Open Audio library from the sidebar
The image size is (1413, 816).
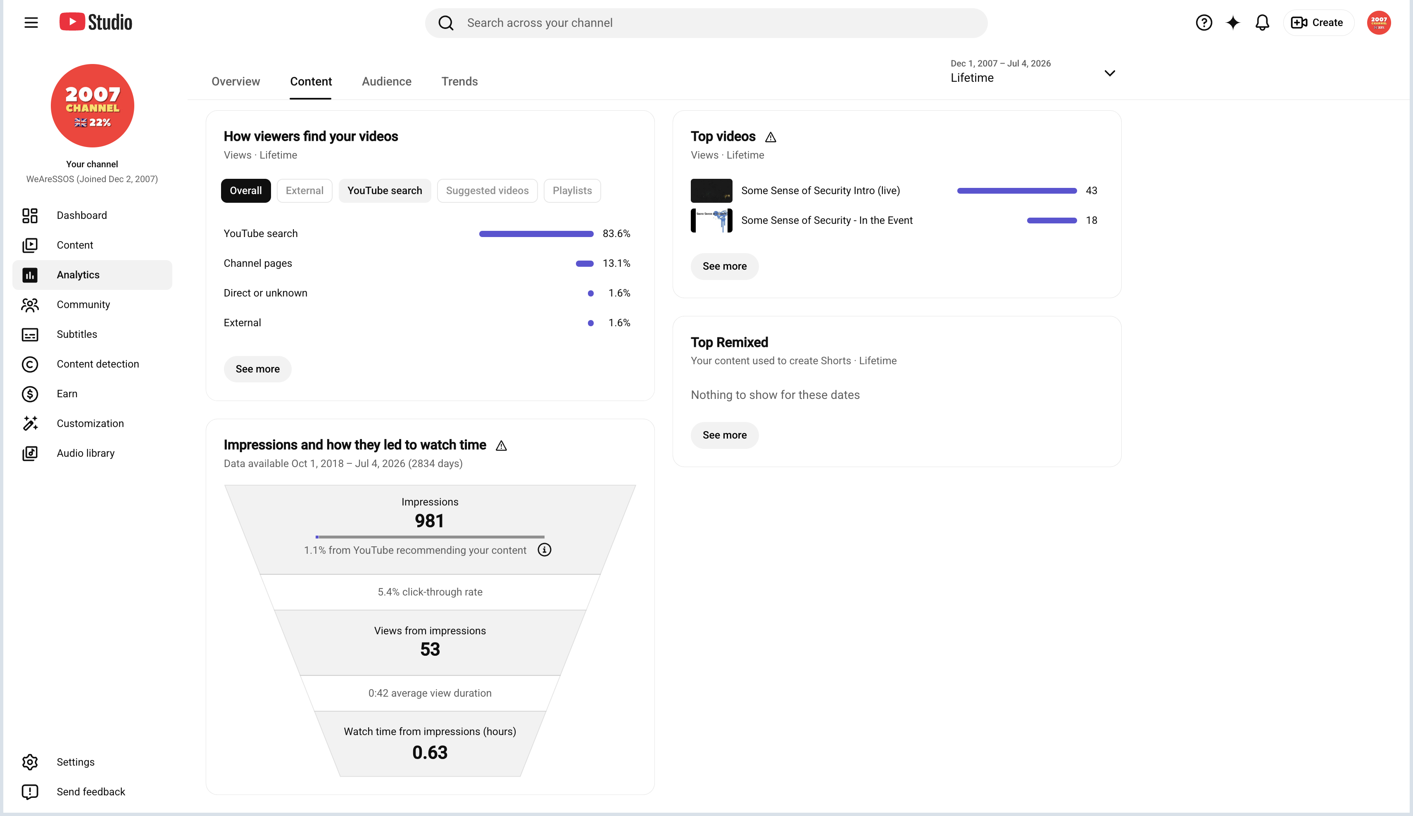[x=92, y=453]
